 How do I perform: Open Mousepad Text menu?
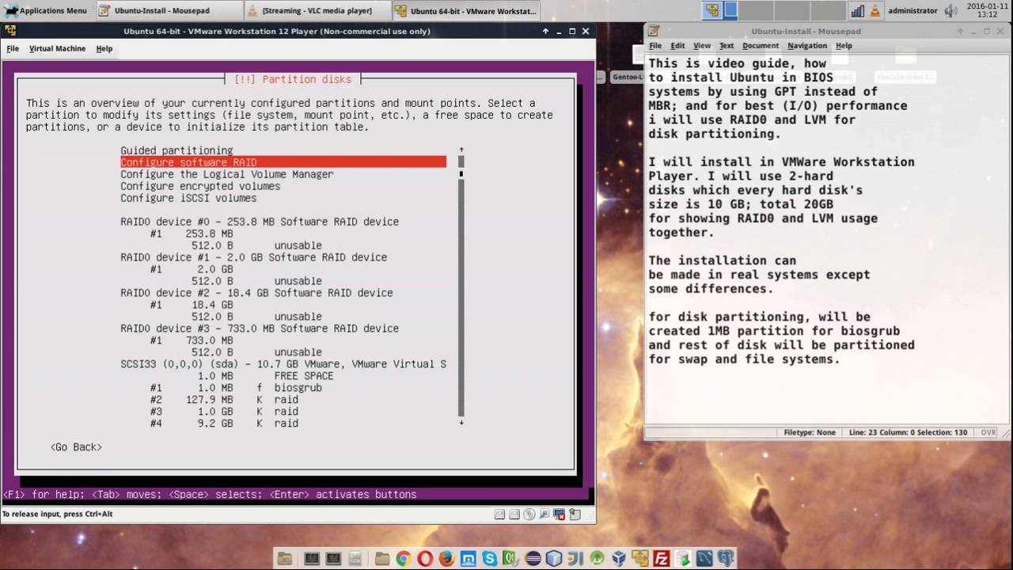click(x=726, y=46)
